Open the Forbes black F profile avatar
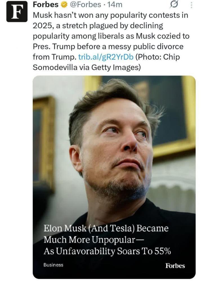 (17, 12)
